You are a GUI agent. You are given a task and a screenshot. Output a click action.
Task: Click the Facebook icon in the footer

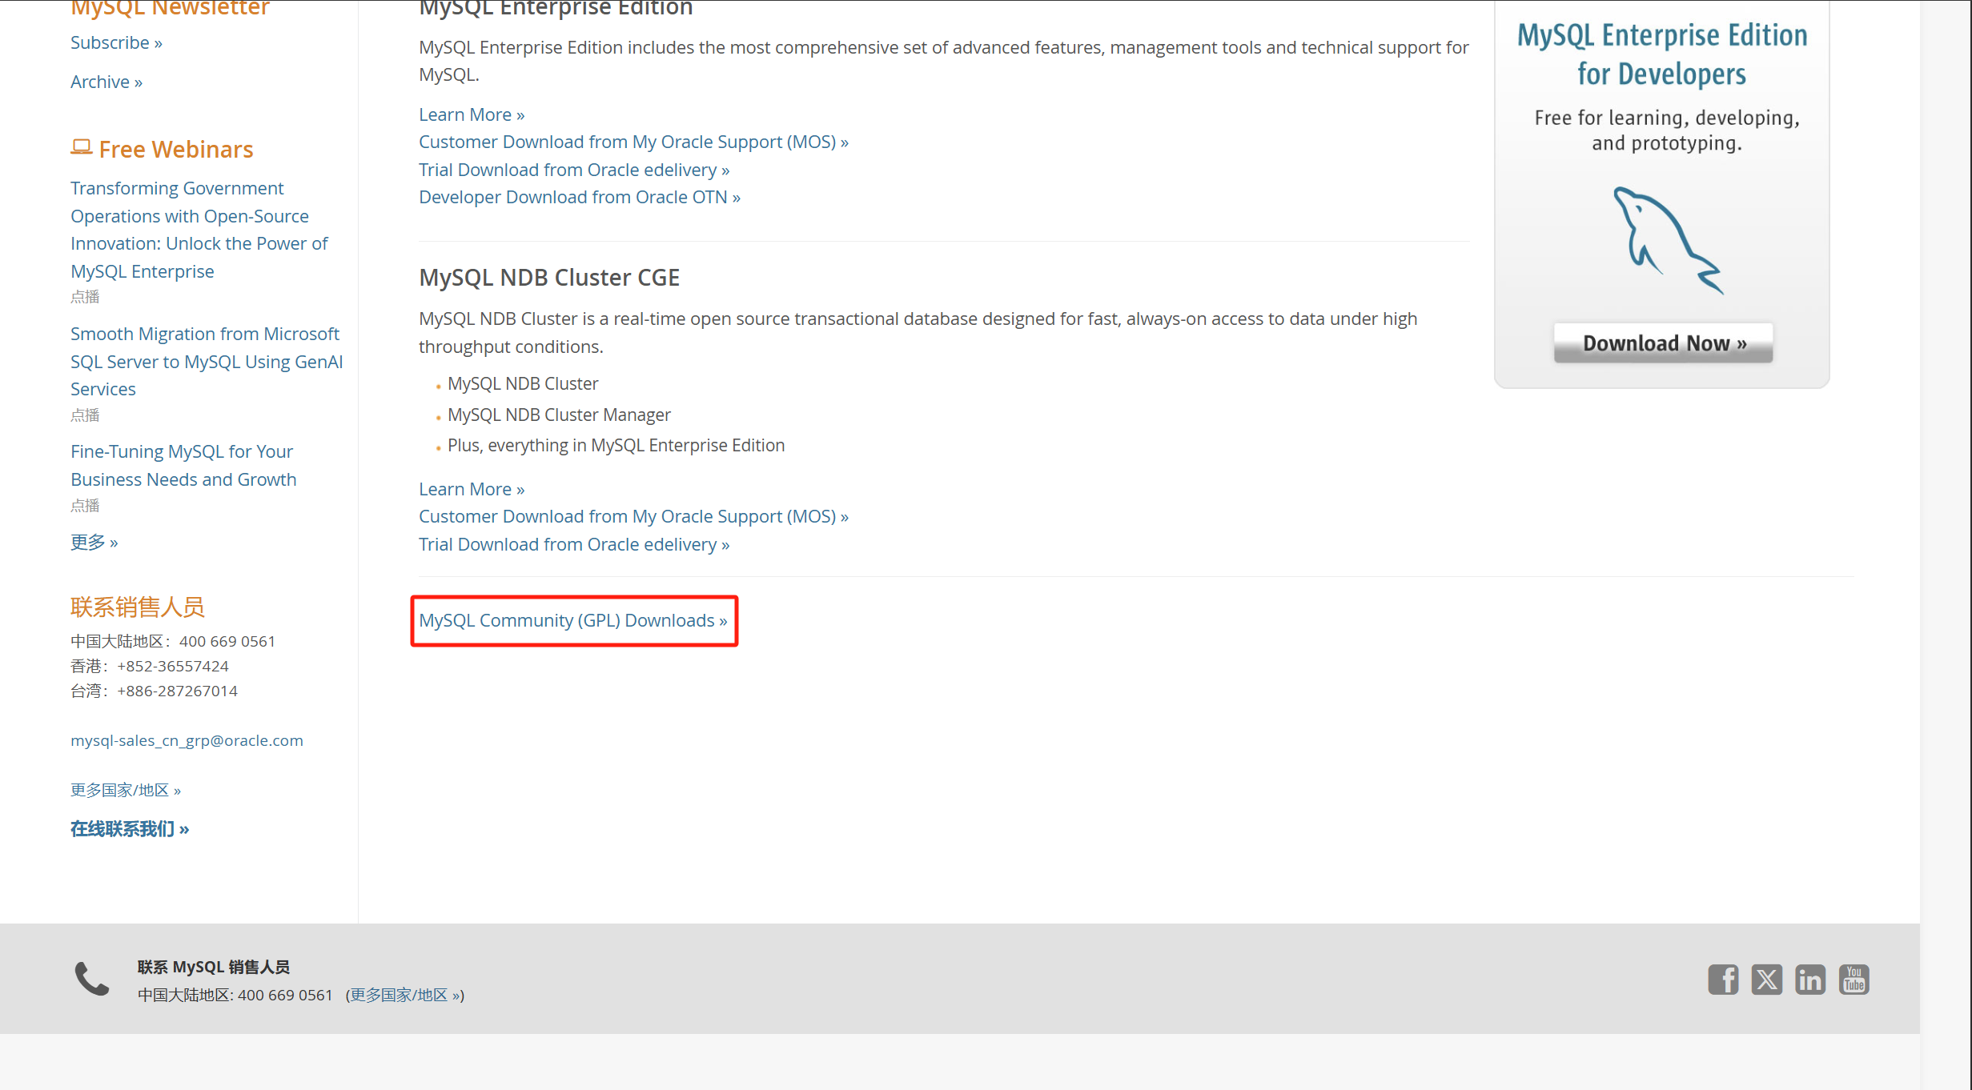[x=1724, y=979]
